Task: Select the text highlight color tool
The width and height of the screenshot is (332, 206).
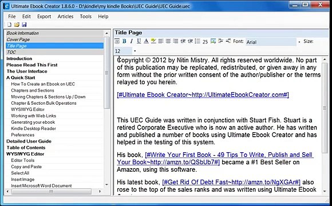Action: click(x=153, y=41)
